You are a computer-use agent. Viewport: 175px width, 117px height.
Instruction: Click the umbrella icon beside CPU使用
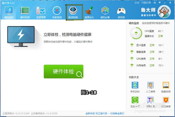click(x=132, y=58)
